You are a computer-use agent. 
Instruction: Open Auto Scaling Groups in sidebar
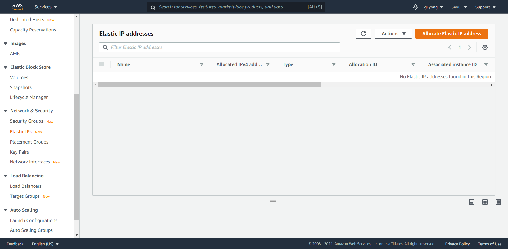tap(31, 230)
